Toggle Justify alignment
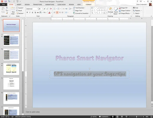Viewport: 153px width, 118px height. pos(62,12)
